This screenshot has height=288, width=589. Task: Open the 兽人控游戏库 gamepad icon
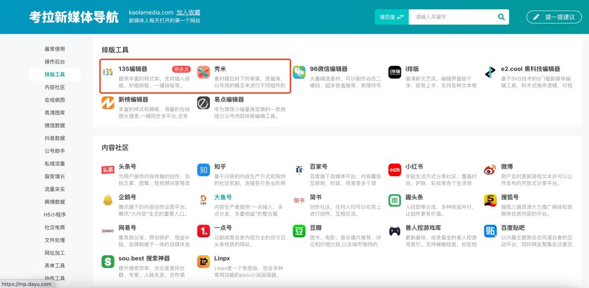tap(395, 231)
